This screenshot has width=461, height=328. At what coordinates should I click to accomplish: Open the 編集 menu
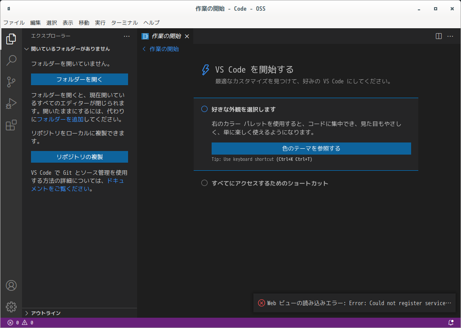(x=35, y=22)
